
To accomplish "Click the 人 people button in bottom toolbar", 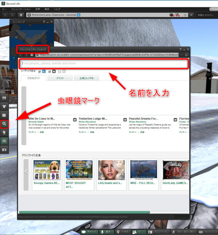I will 139,232.
